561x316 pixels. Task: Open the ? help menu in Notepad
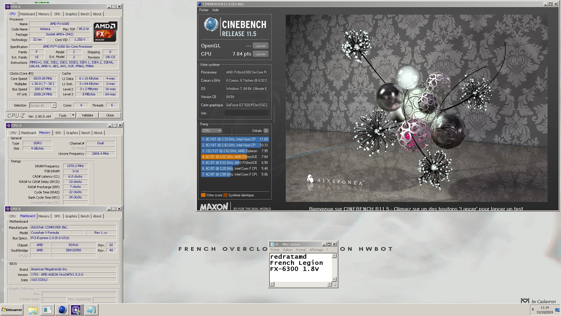327,250
